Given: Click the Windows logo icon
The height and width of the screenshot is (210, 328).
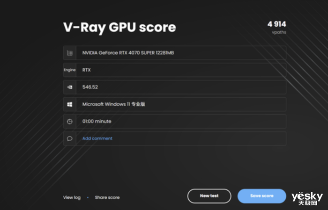Looking at the screenshot, I should (x=70, y=104).
